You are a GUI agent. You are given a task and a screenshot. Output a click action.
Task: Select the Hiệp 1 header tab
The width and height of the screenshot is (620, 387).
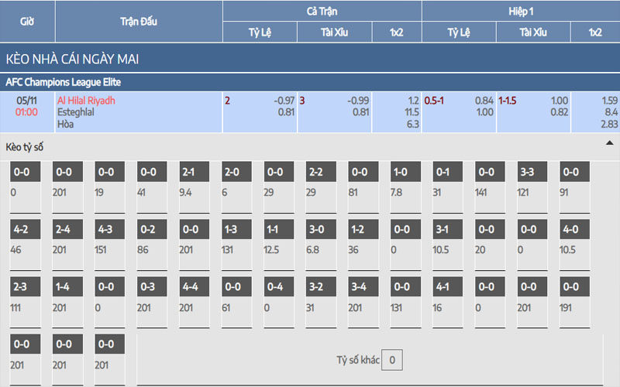coord(520,11)
